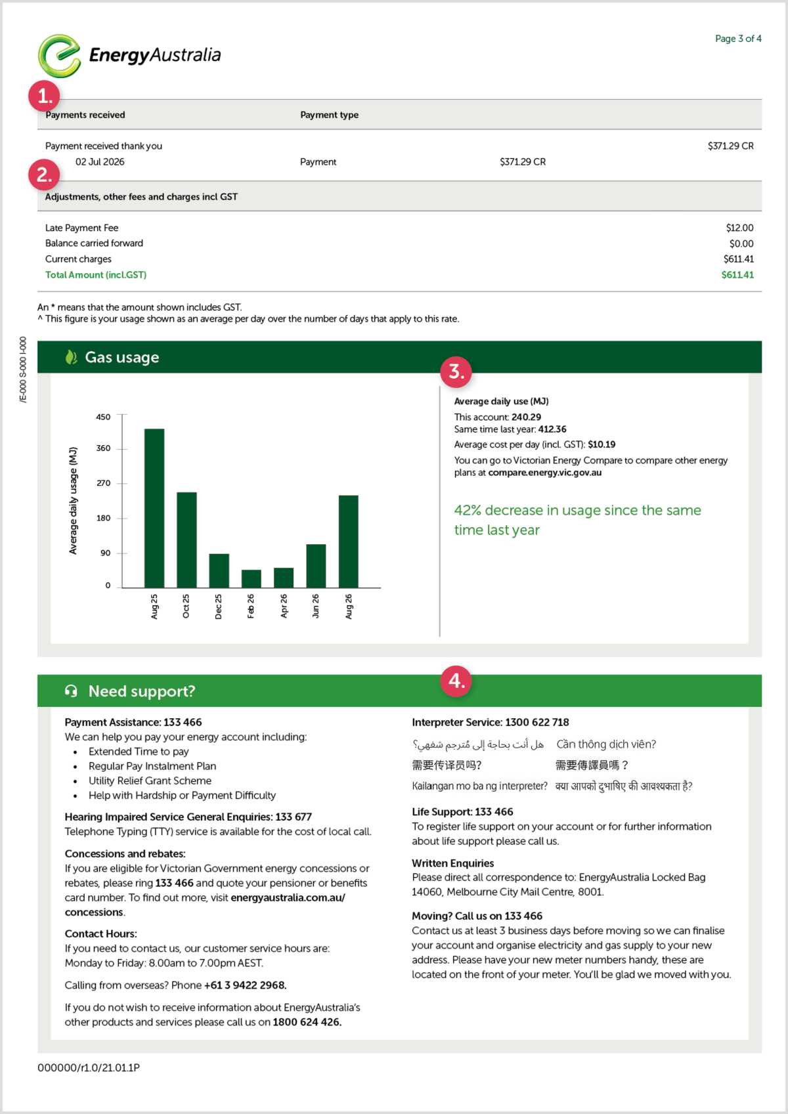
Task: Click the "Gas usage" section heading
Action: [x=122, y=357]
